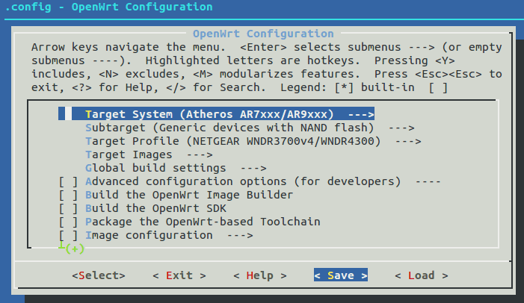Click Package the OpenWrt-based Toolchain label
The width and height of the screenshot is (524, 303).
point(203,222)
